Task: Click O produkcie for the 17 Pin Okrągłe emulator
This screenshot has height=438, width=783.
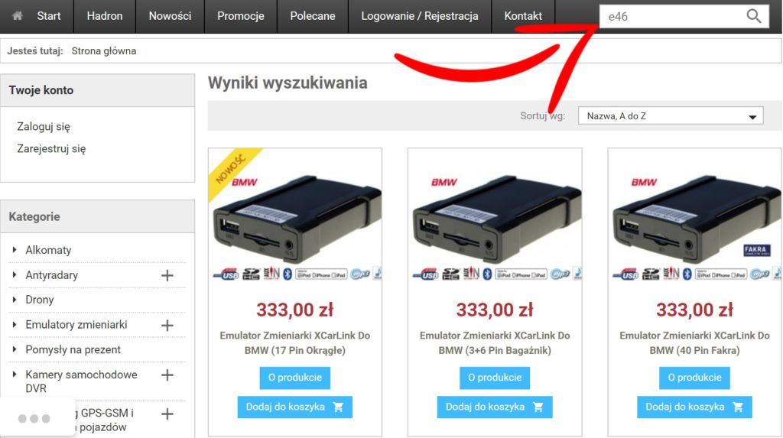Action: [x=294, y=378]
